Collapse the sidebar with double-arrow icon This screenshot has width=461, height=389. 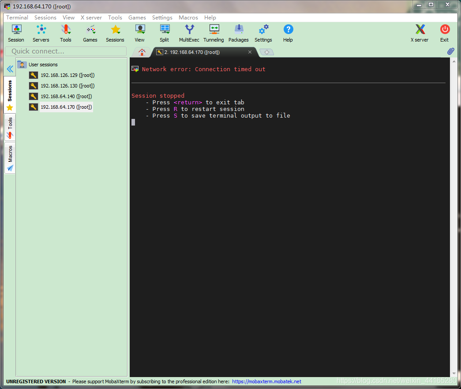coord(10,69)
